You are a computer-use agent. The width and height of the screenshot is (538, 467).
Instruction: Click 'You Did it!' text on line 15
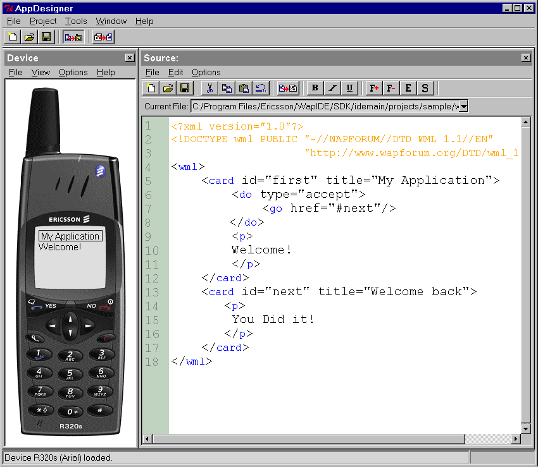[273, 319]
